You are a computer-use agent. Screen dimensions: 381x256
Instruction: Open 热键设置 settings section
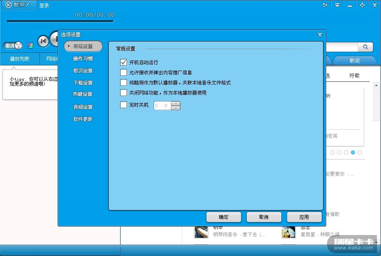coord(83,94)
